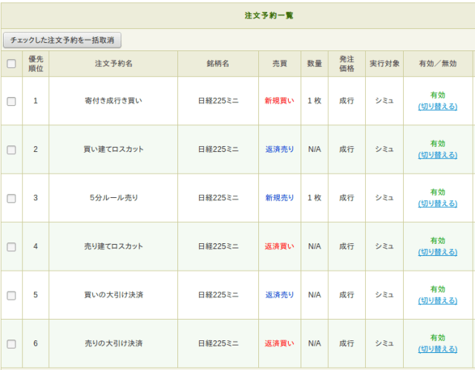
Task: Click order name 買いの大引け決済
Action: [114, 295]
